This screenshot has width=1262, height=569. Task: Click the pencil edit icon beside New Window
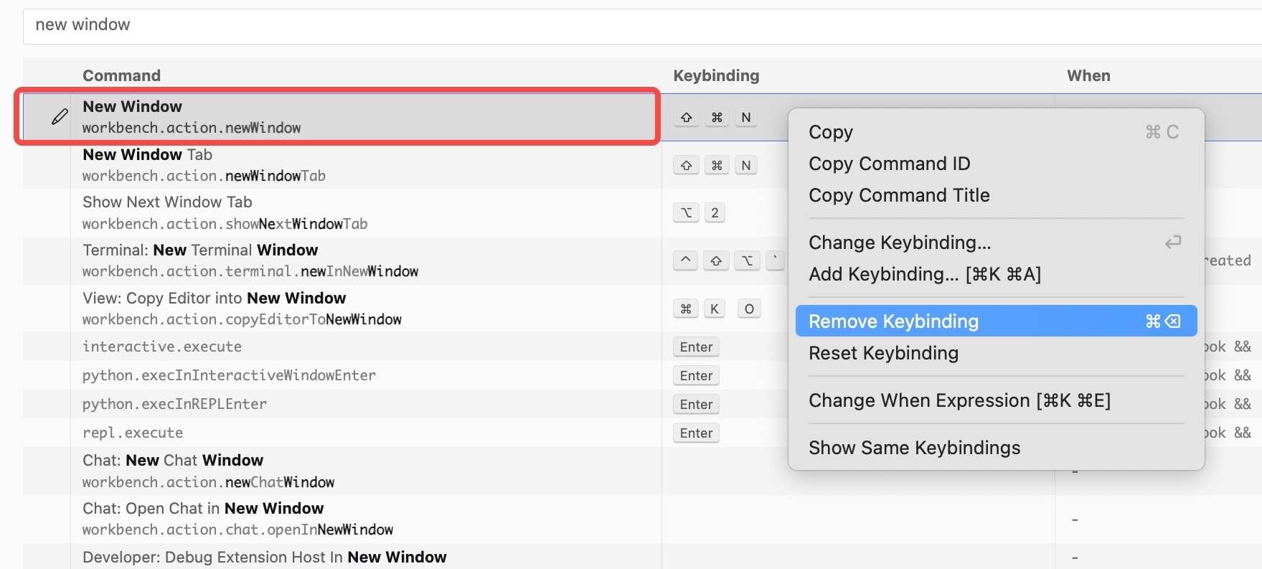pyautogui.click(x=60, y=116)
